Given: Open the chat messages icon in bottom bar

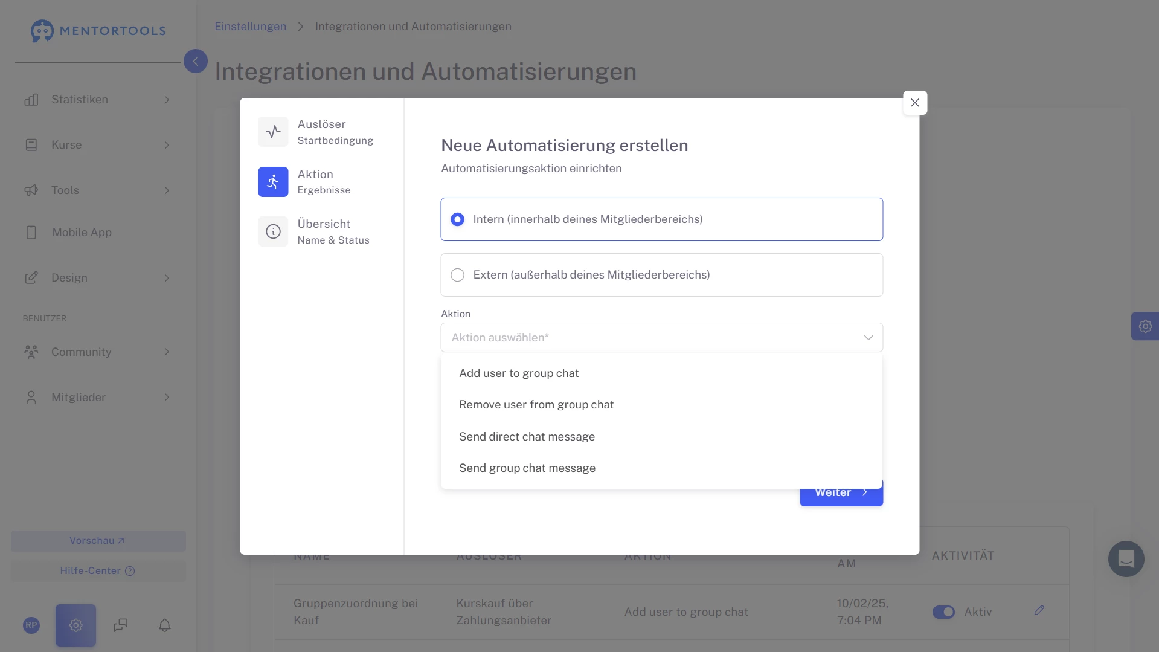Looking at the screenshot, I should click(121, 625).
